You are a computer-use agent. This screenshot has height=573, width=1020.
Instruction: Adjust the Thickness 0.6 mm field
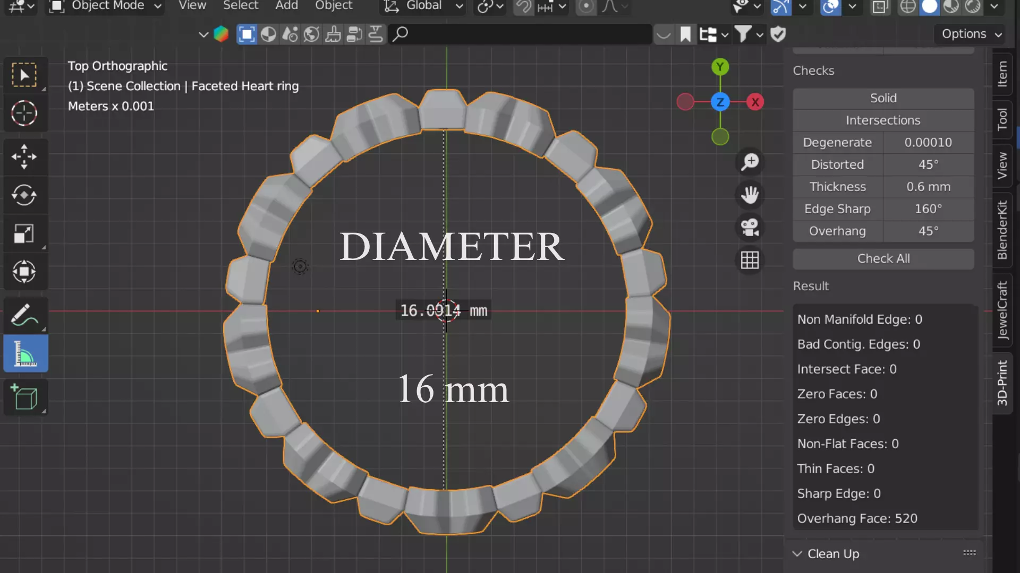pyautogui.click(x=928, y=187)
